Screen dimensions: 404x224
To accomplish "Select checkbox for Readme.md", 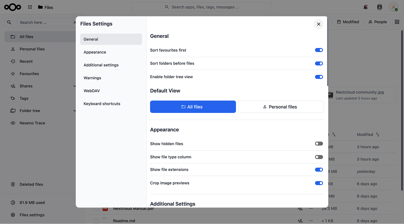I will click(x=96, y=221).
